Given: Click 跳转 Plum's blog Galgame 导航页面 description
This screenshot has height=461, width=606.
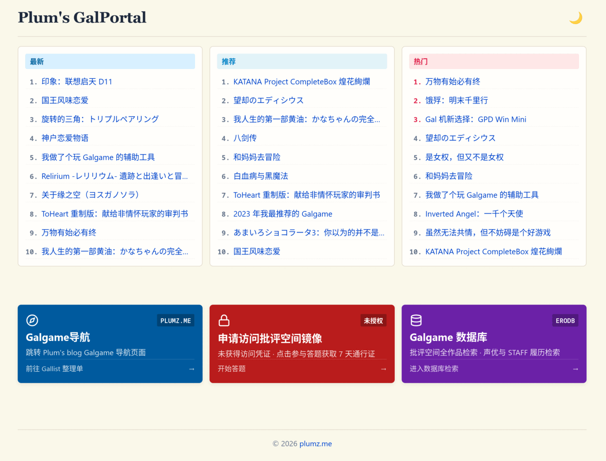Looking at the screenshot, I should coord(86,352).
